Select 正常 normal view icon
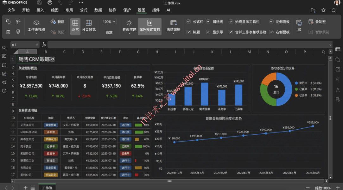Viewport: 343px width, 190px height. (75, 26)
